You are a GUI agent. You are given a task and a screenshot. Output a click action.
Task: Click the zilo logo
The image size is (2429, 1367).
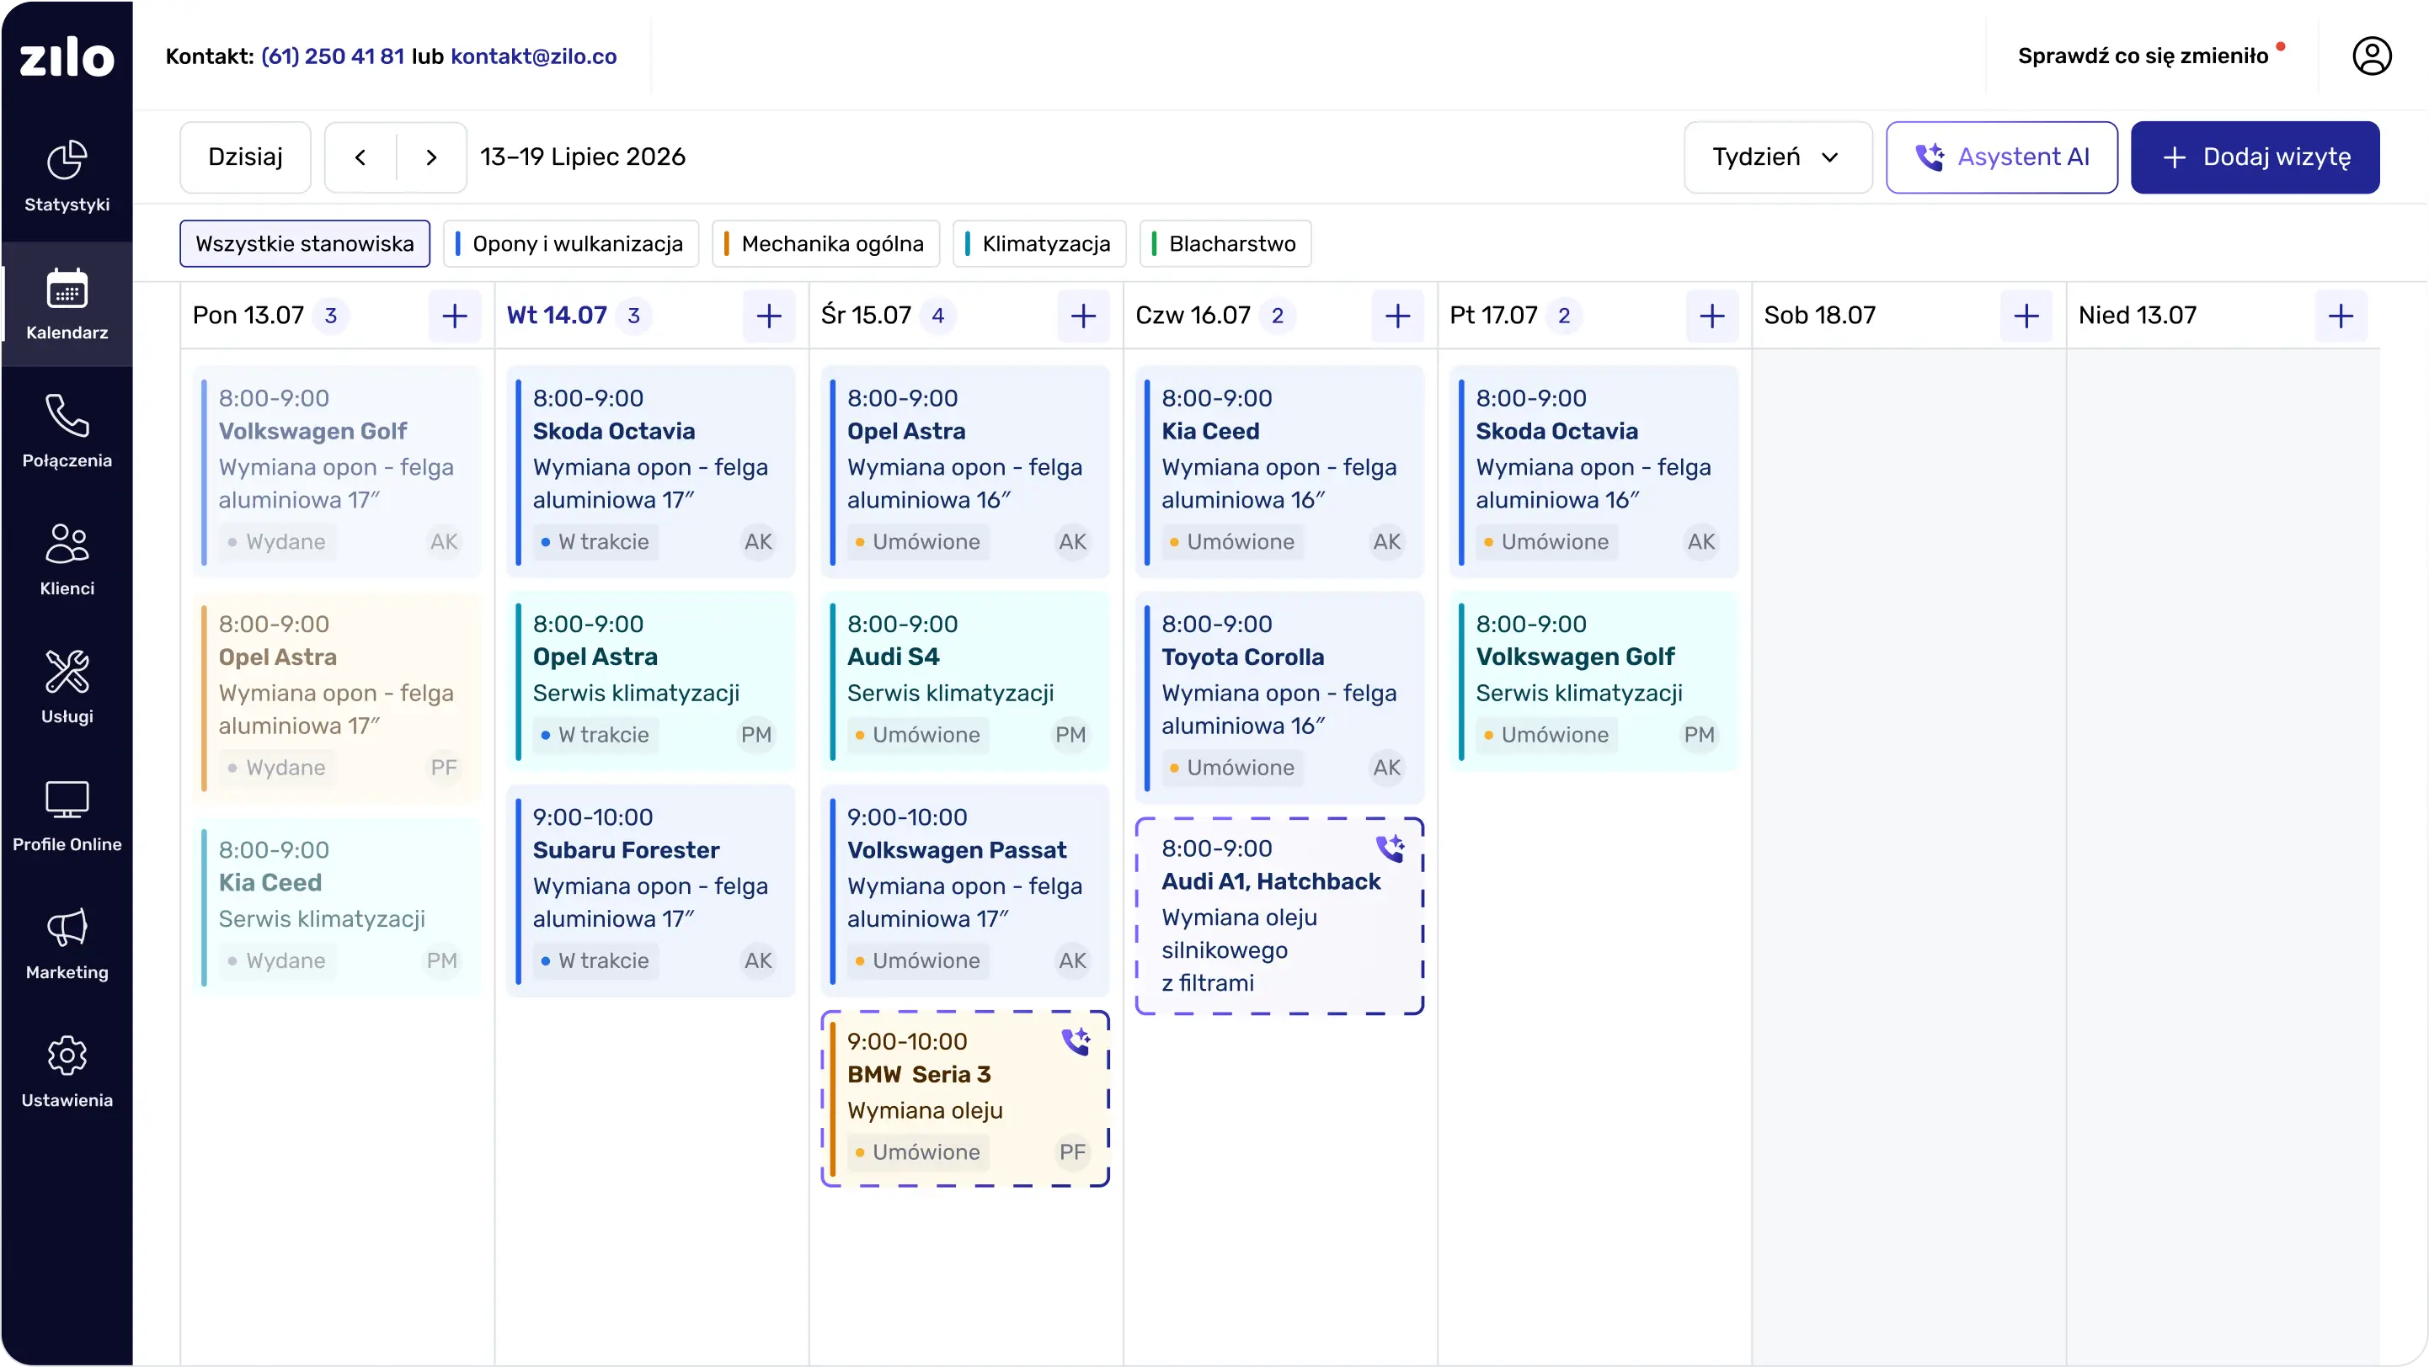67,57
